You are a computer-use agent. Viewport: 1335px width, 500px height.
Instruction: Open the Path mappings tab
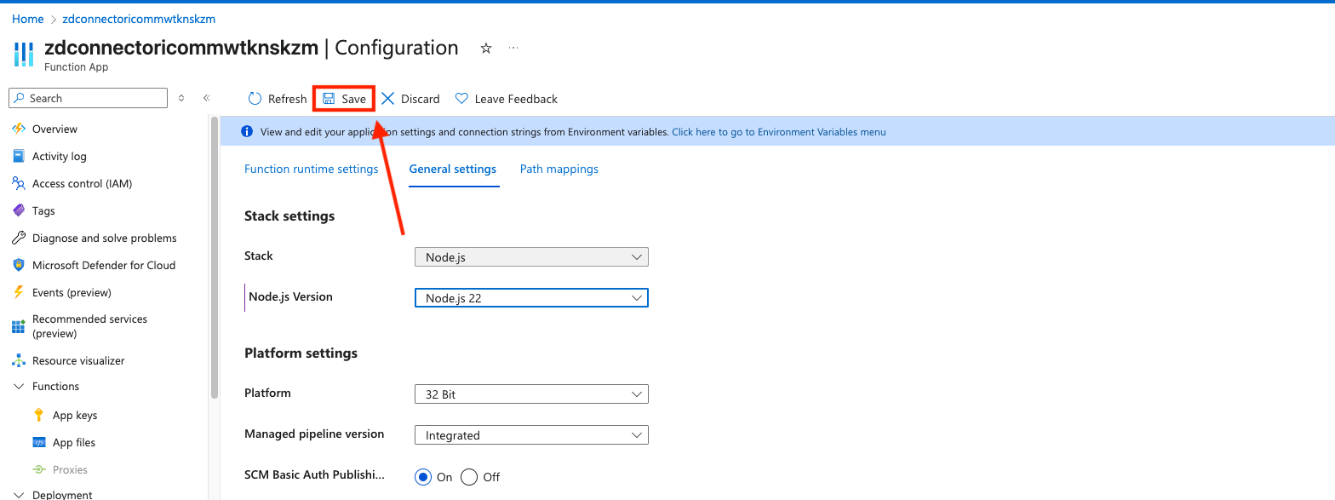[x=559, y=170]
